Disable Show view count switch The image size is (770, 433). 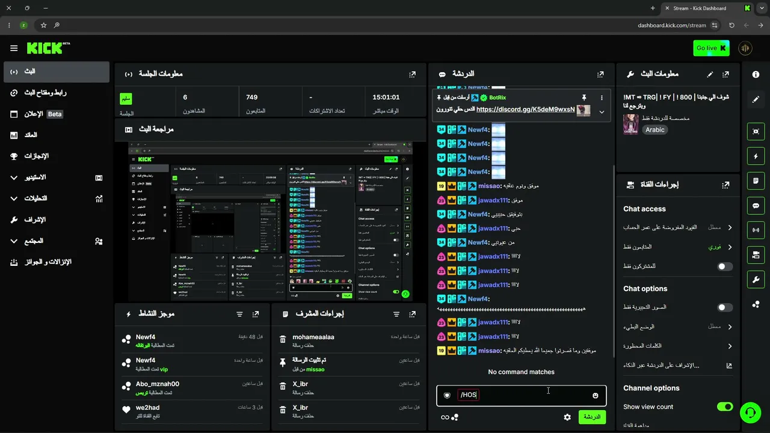(725, 407)
